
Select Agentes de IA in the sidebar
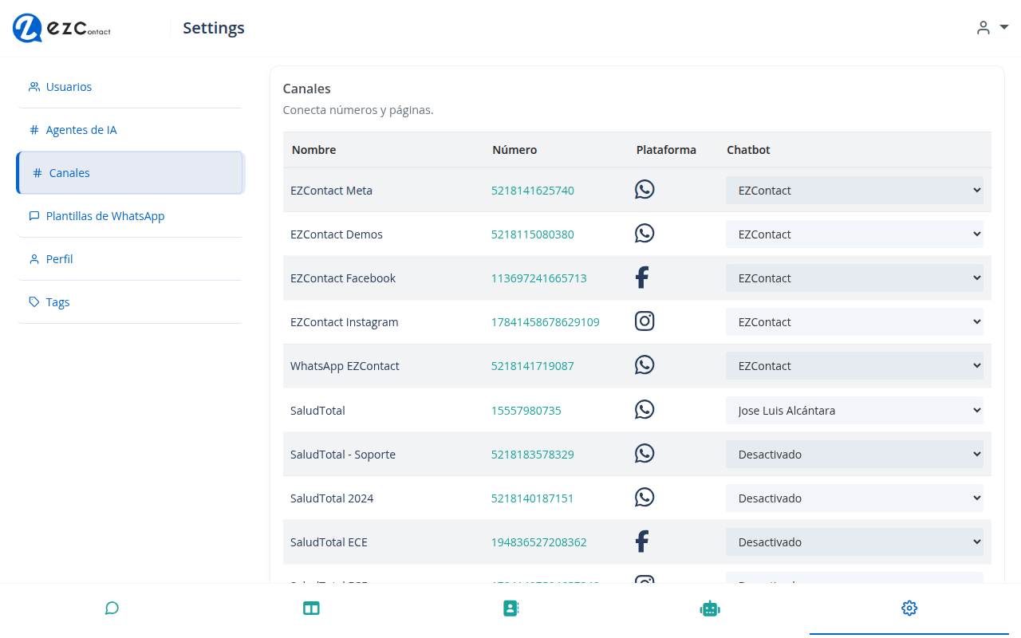tap(81, 129)
